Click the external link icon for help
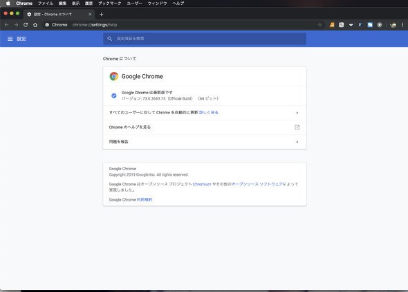408x292 pixels. [x=297, y=127]
